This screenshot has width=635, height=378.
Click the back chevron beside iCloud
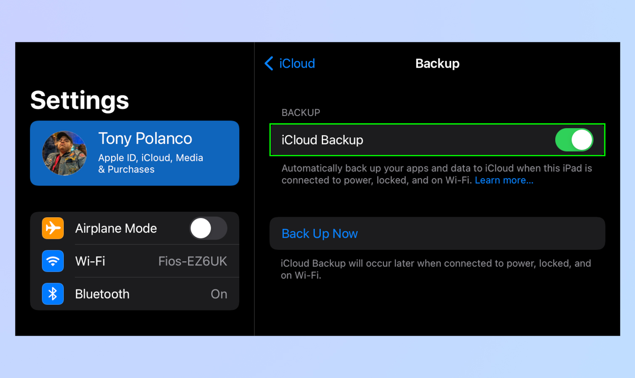pos(269,63)
